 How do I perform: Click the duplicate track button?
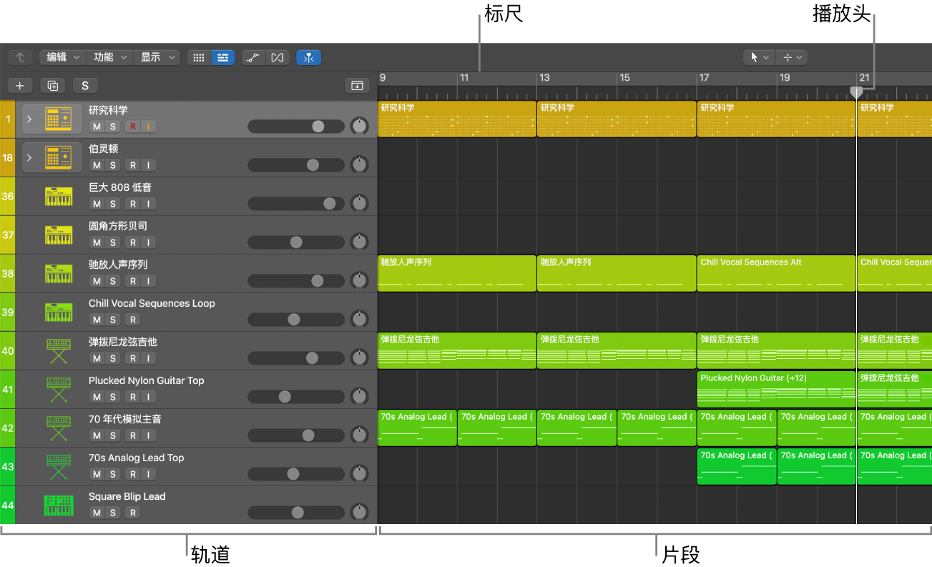click(x=53, y=86)
